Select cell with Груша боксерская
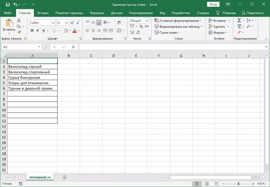 pyautogui.click(x=33, y=77)
